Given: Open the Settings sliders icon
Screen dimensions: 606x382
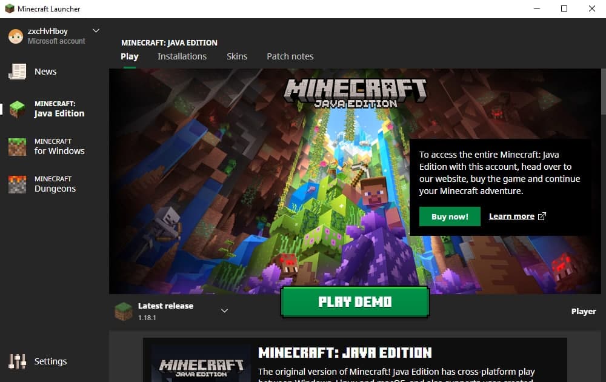Looking at the screenshot, I should (18, 361).
